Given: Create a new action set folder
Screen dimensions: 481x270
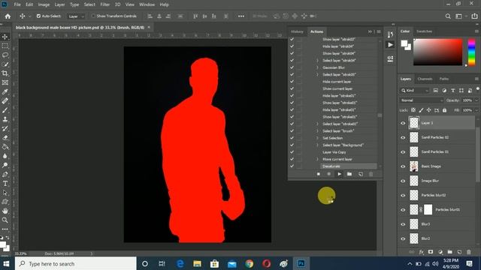Looking at the screenshot, I should [349, 174].
